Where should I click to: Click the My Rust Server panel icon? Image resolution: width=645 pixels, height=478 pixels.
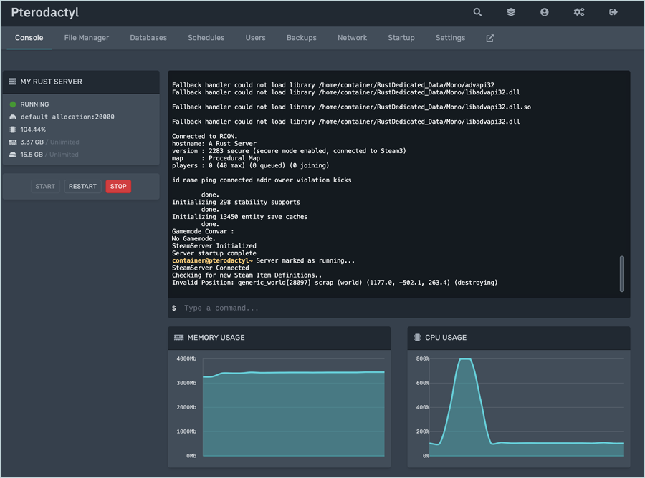coord(13,82)
